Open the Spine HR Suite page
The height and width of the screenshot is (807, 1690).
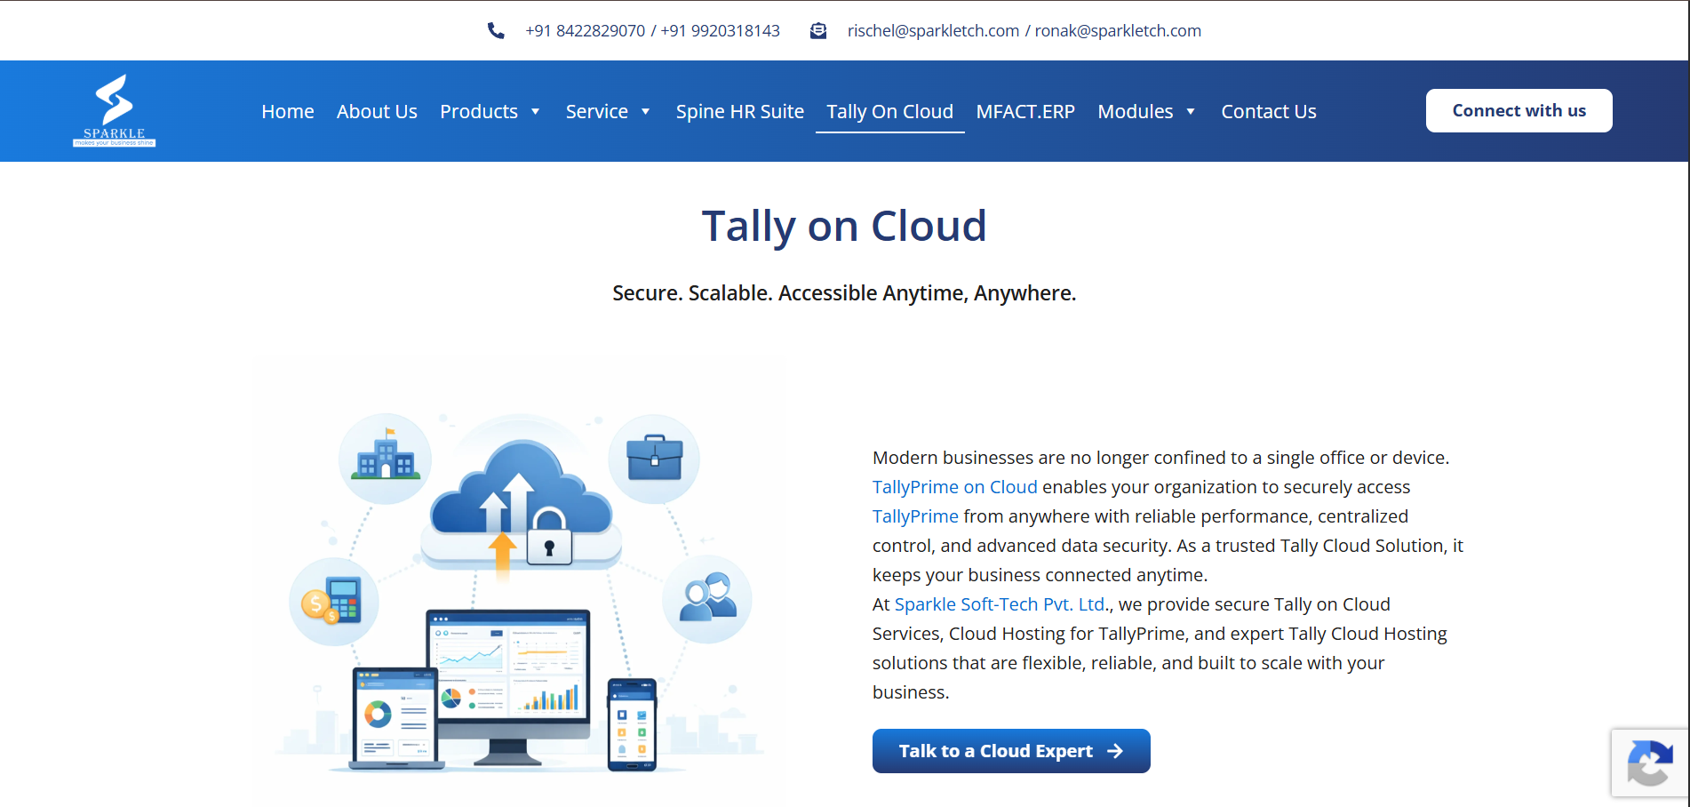point(740,112)
